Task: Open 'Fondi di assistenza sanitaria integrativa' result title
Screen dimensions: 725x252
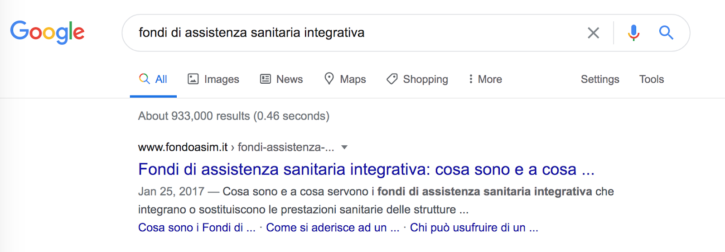Action: [366, 169]
